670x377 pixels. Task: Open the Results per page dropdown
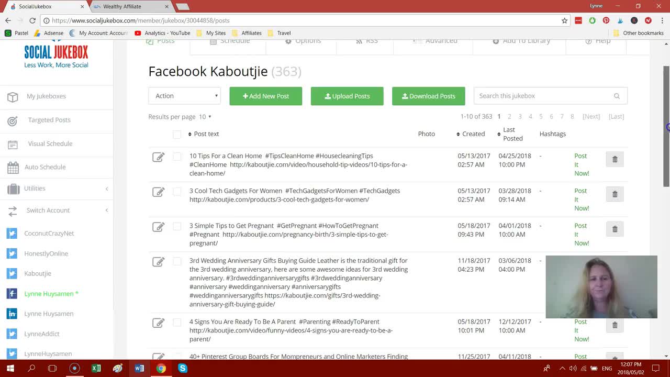(x=205, y=117)
